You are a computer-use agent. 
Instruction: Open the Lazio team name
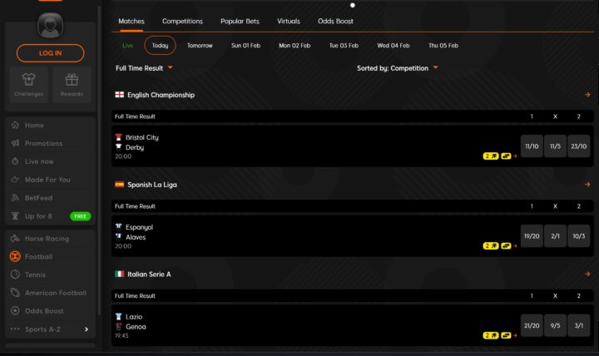pos(134,317)
